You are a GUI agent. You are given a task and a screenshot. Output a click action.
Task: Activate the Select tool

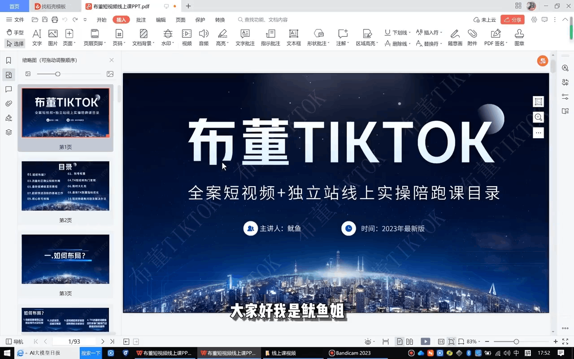click(15, 44)
